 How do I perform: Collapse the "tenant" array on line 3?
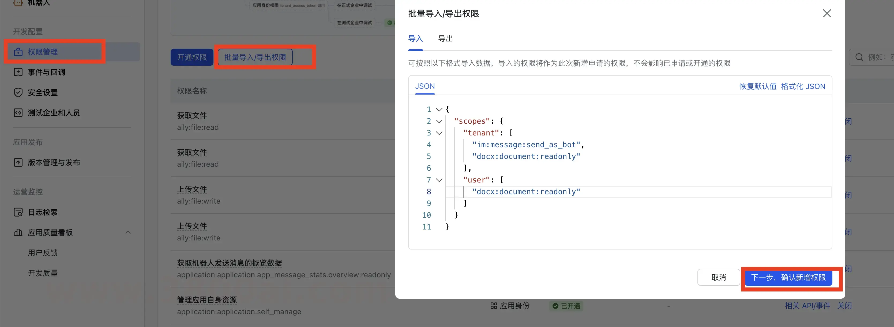(x=439, y=133)
